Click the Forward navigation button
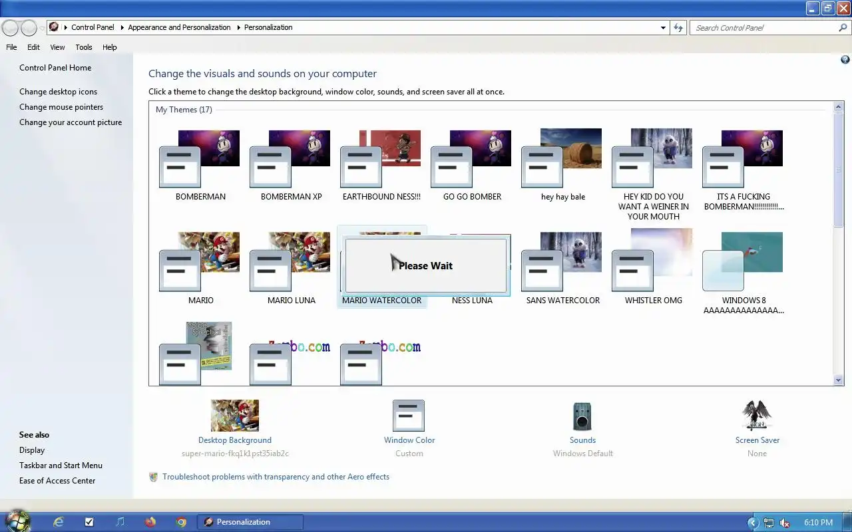 pos(29,28)
